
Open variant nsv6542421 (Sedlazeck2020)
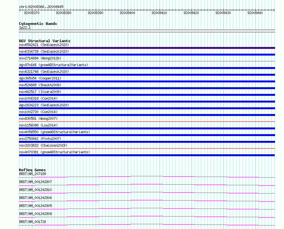pos(44,45)
